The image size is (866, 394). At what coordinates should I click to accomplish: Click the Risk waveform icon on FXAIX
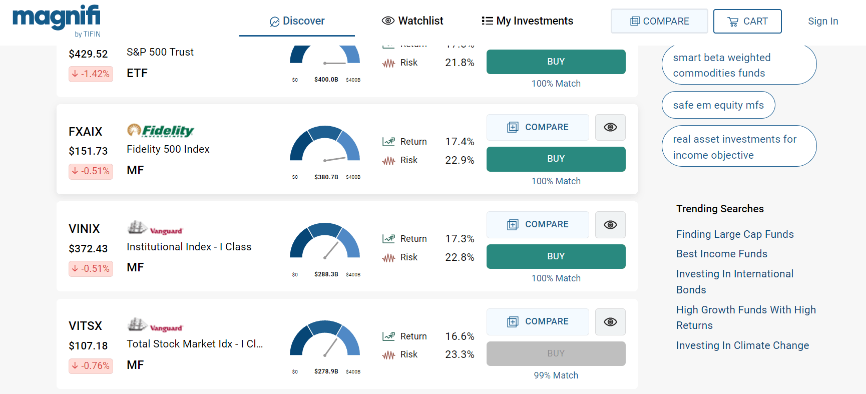[388, 161]
